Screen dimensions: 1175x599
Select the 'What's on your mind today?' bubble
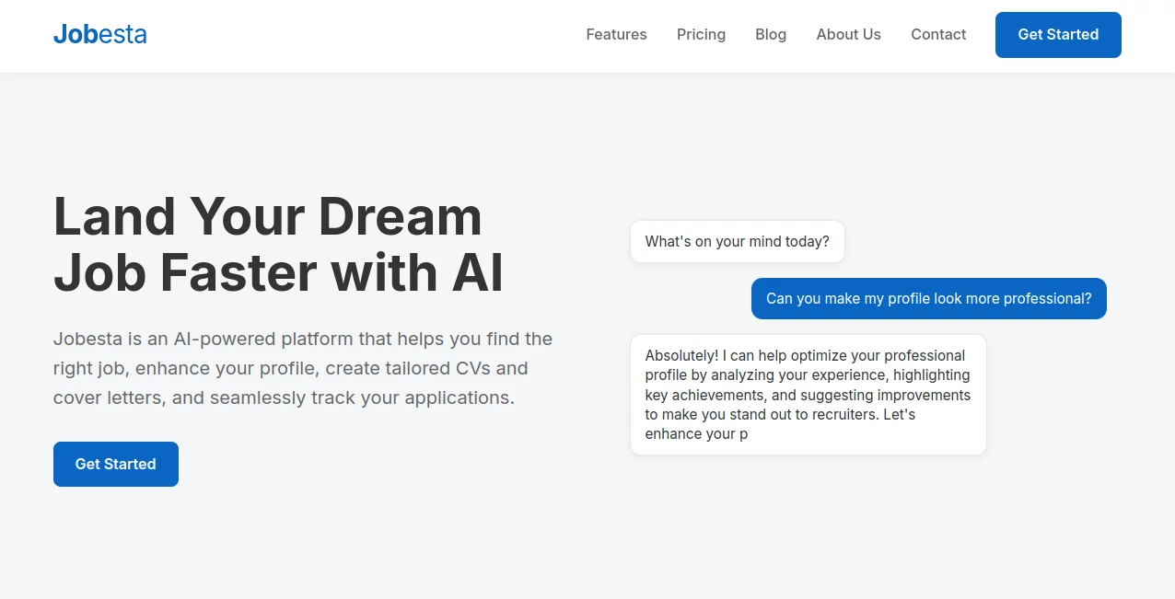[x=737, y=241]
